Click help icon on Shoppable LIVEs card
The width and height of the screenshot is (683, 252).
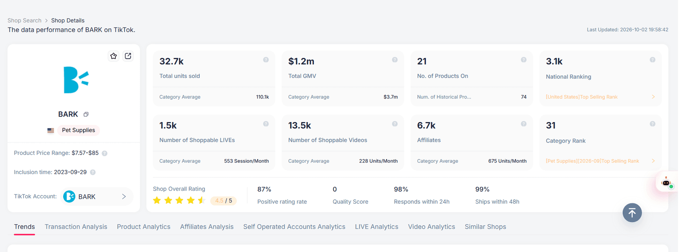tap(266, 124)
